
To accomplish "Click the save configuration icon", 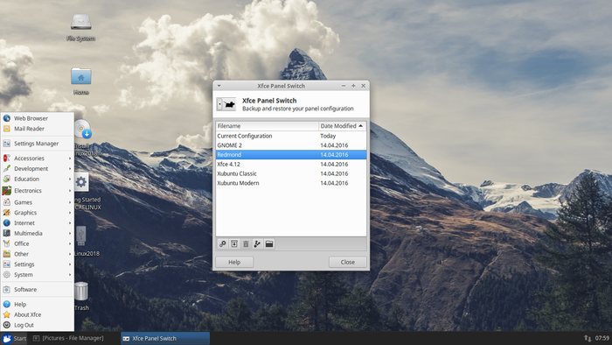I will coord(234,243).
